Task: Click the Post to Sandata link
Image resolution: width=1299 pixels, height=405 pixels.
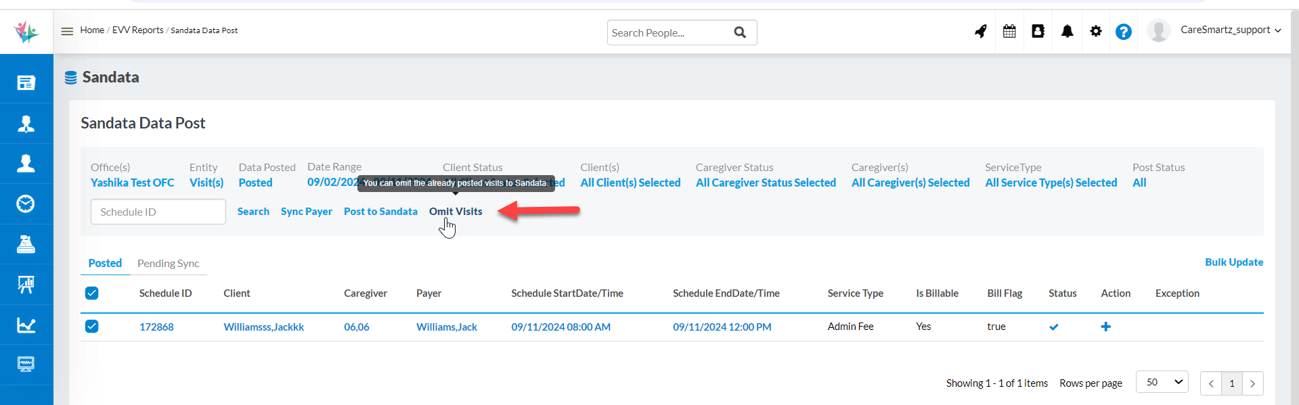Action: 380,212
